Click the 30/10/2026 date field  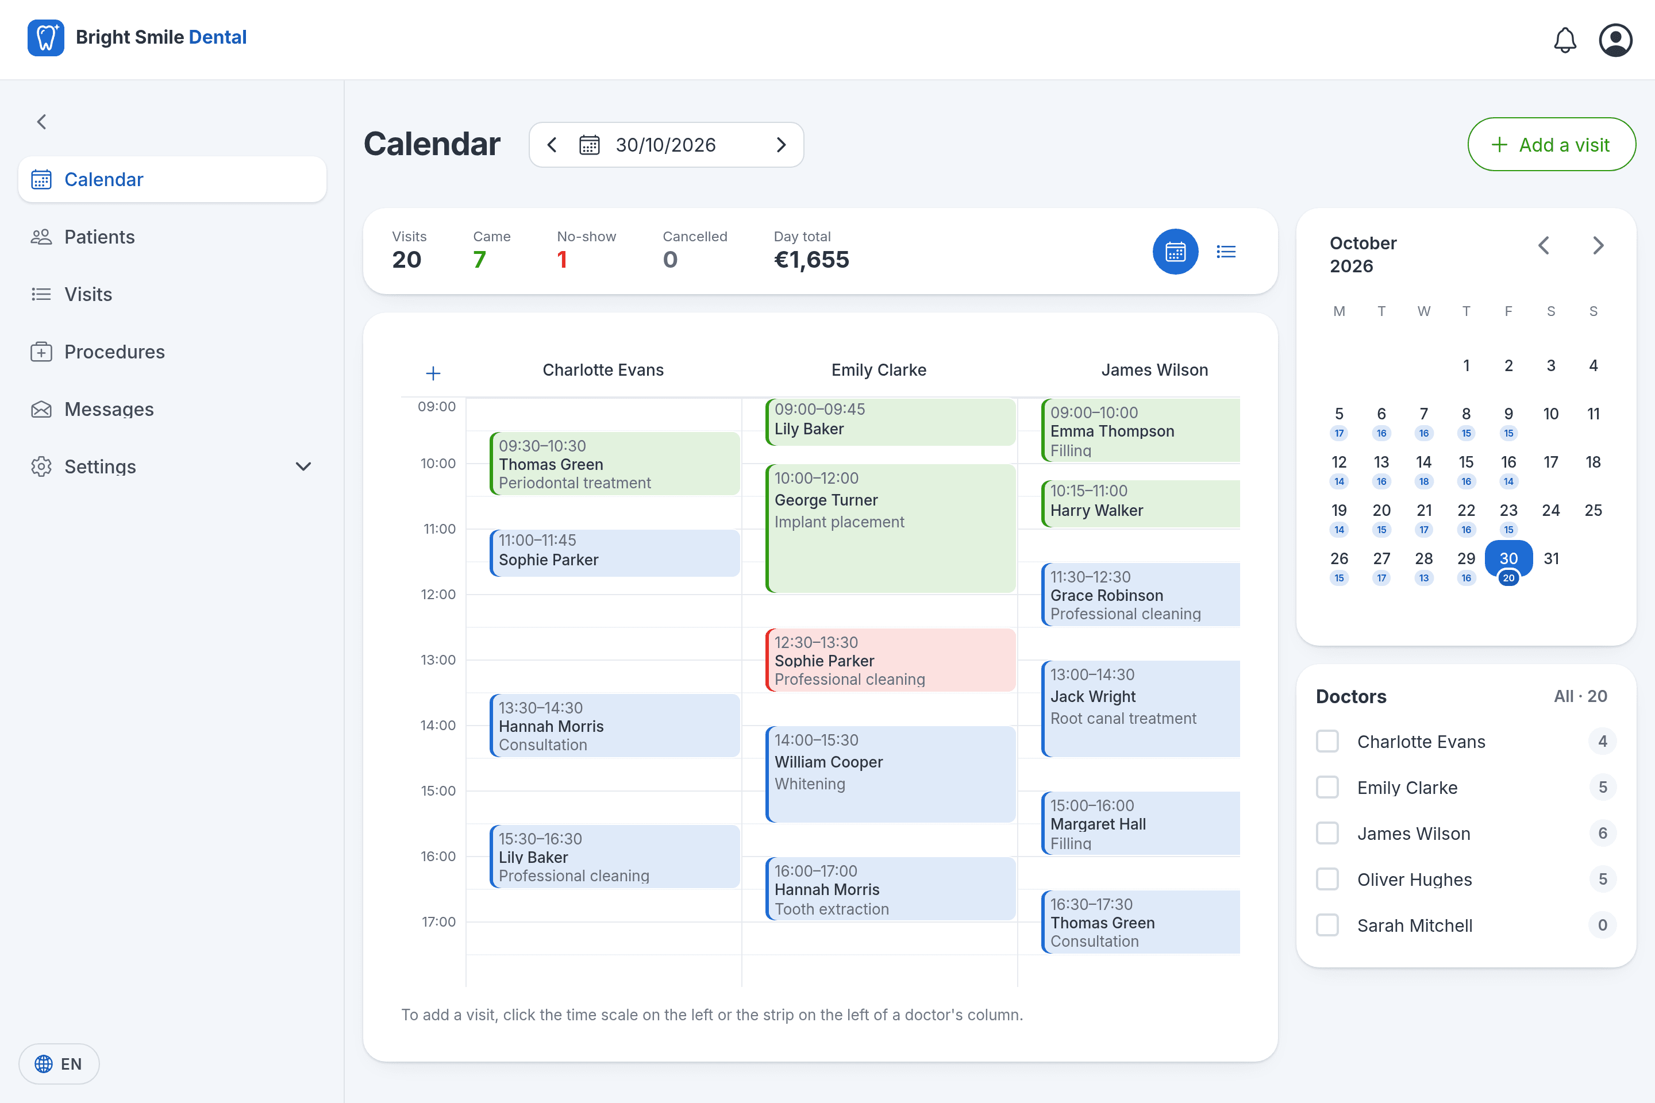(667, 145)
